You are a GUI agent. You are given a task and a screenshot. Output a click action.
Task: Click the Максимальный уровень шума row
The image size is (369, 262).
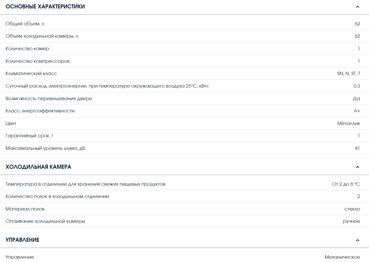click(184, 148)
